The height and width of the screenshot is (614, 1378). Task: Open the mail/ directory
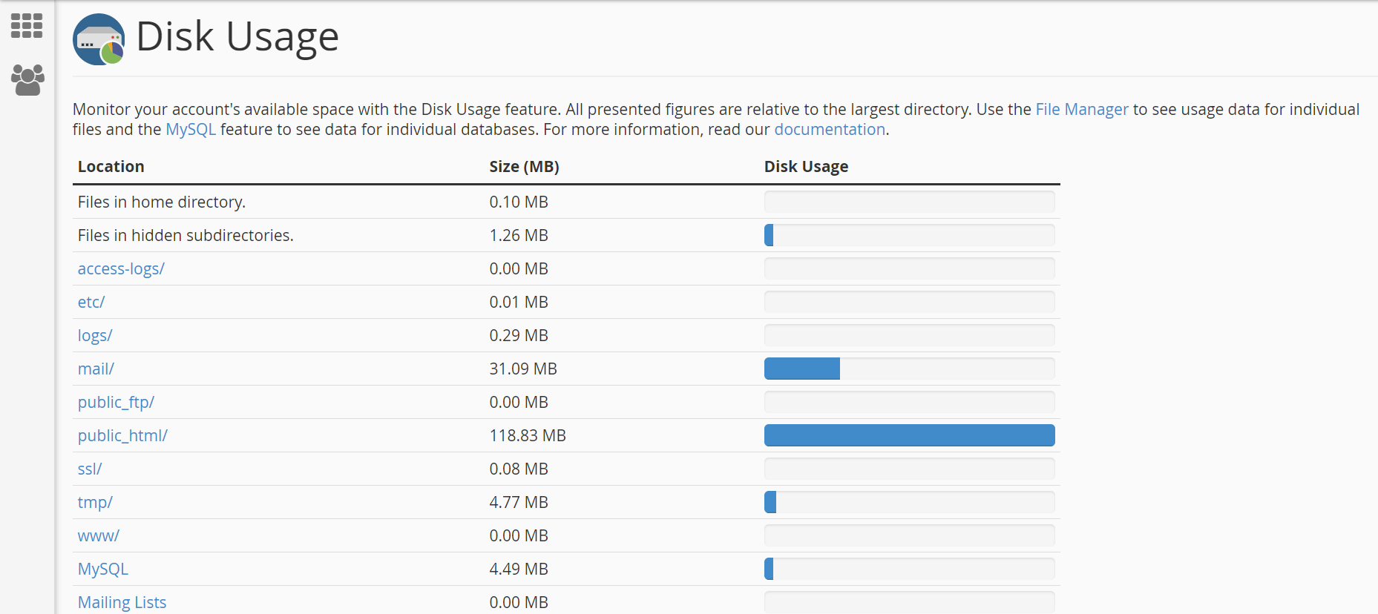(96, 369)
